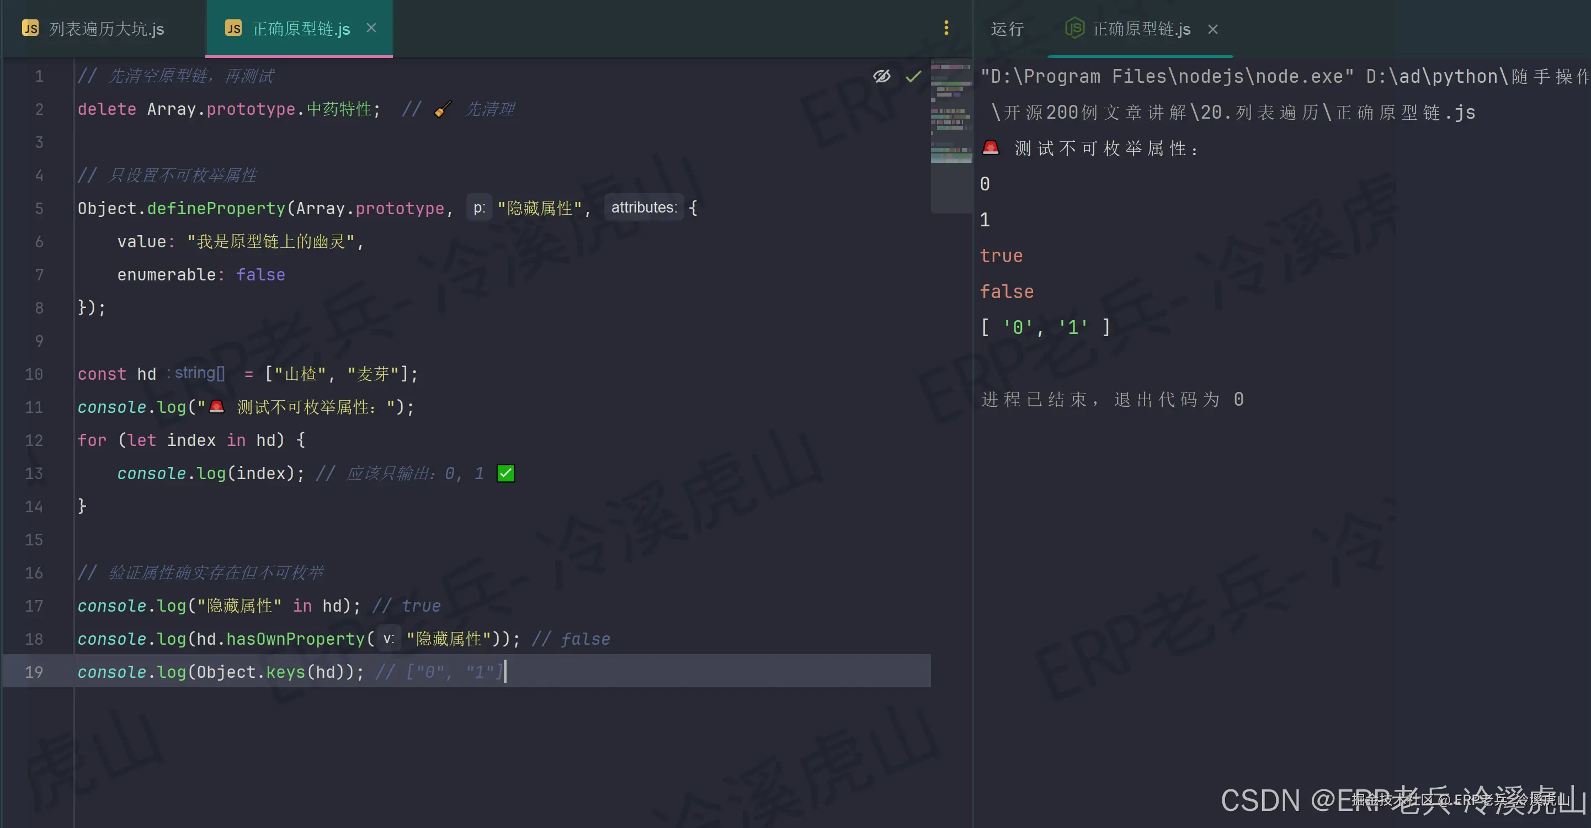Click the code minimap preview
This screenshot has width=1591, height=828.
pyautogui.click(x=950, y=111)
